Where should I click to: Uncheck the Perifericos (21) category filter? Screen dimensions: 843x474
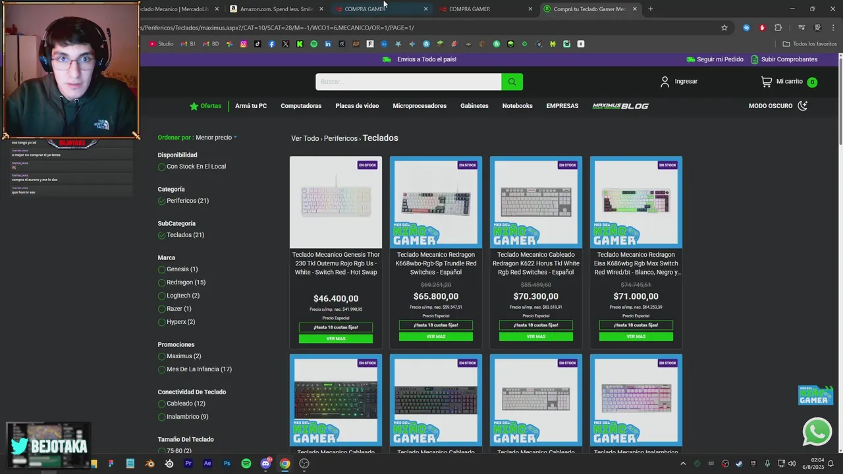tap(161, 201)
